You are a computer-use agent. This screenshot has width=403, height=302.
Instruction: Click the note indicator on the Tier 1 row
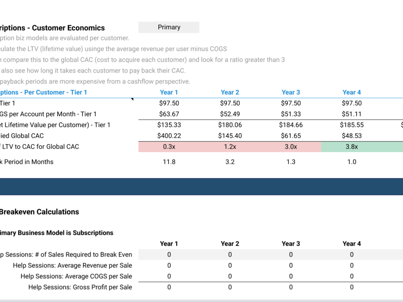132,99
